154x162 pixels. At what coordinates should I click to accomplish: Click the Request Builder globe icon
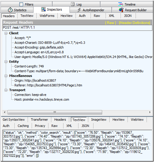[x=121, y=10]
